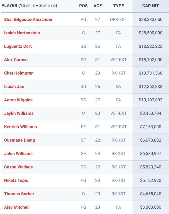
Task: Sort by the TYPE column header
Action: pos(119,6)
